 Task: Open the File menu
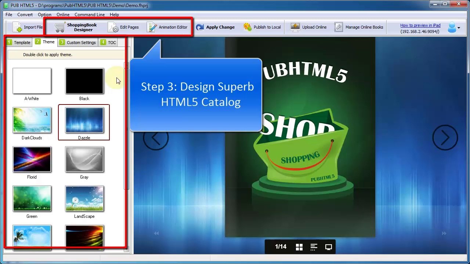coord(9,15)
